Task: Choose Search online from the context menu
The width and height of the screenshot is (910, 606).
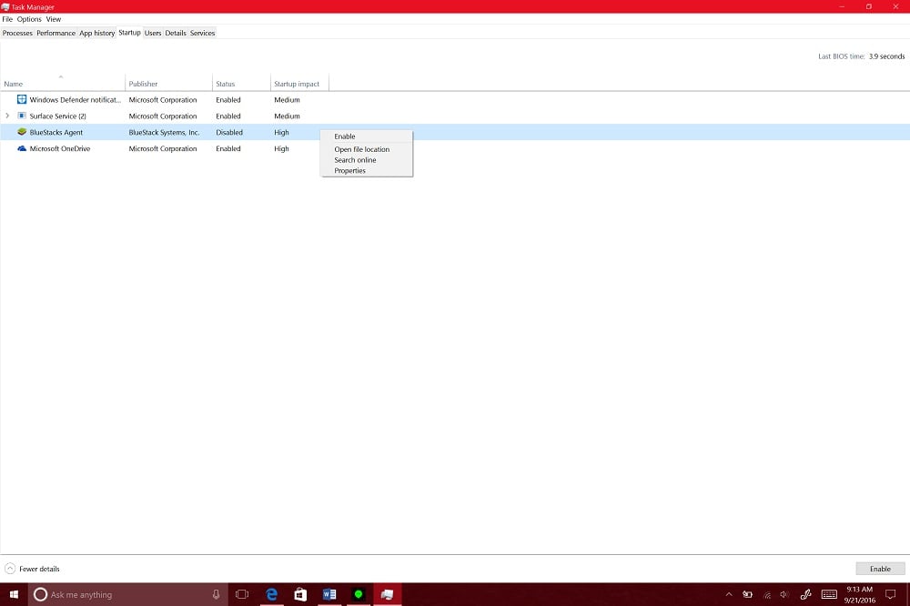Action: (x=355, y=160)
